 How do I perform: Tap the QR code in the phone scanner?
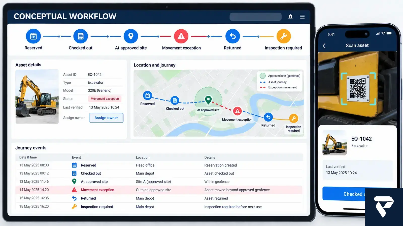(x=358, y=88)
